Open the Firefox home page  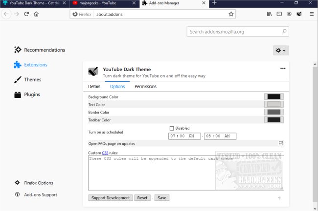click(x=36, y=14)
